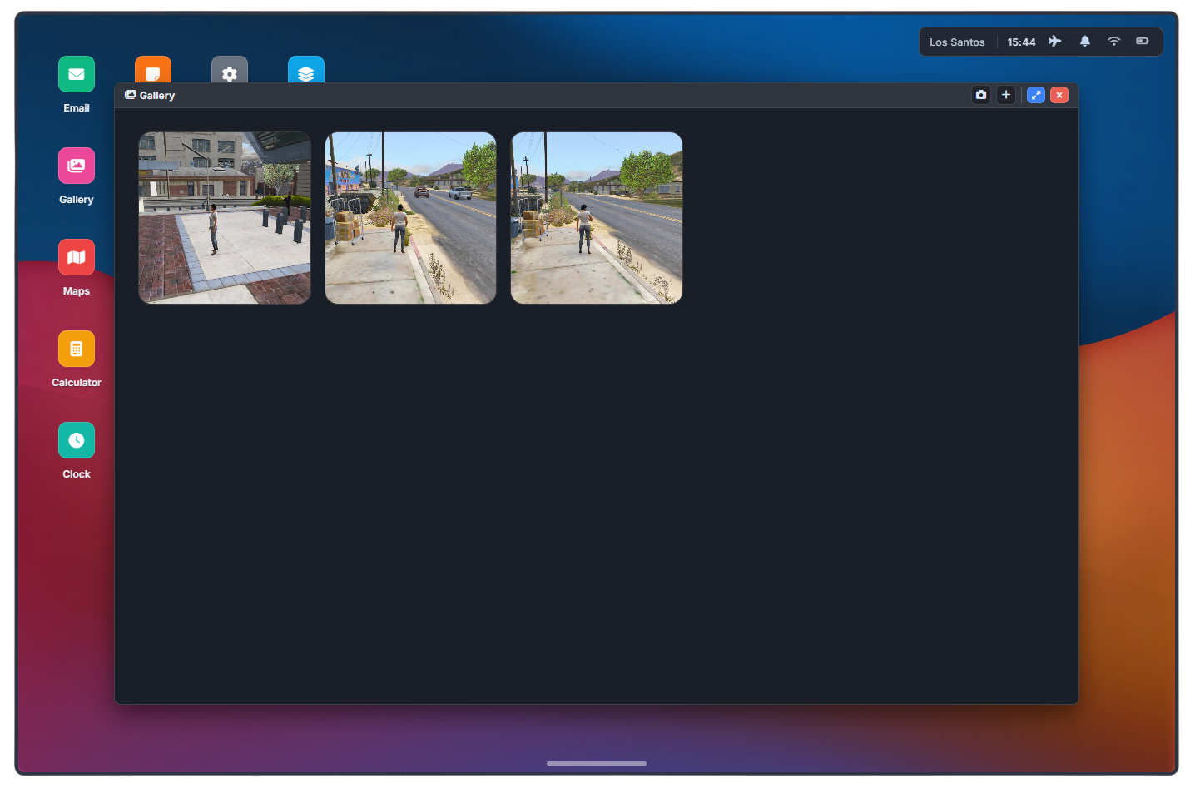Screen dimensions: 1195x788
Task: Click the Los Santos location label
Action: pos(957,42)
